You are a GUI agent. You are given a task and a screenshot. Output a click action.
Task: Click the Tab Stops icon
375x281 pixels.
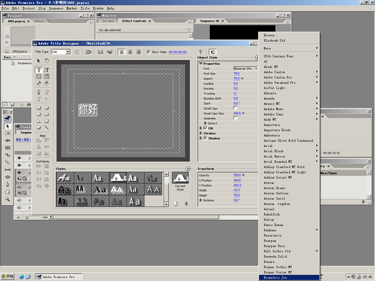pos(100,52)
